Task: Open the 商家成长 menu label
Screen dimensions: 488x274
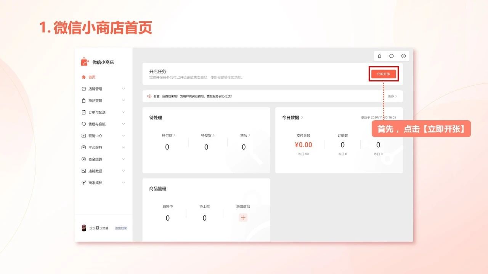Action: pos(95,183)
